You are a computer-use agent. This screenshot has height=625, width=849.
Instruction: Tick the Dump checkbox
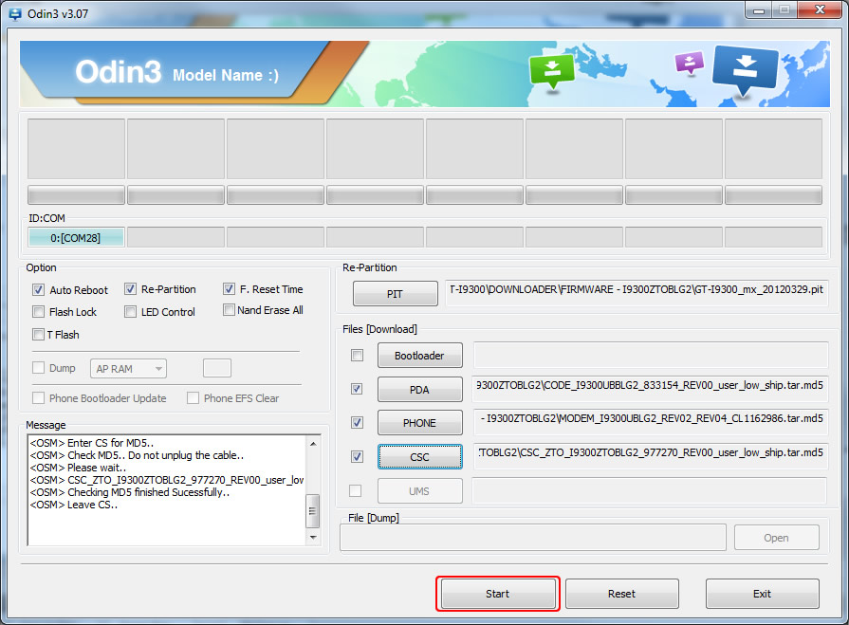pyautogui.click(x=39, y=368)
